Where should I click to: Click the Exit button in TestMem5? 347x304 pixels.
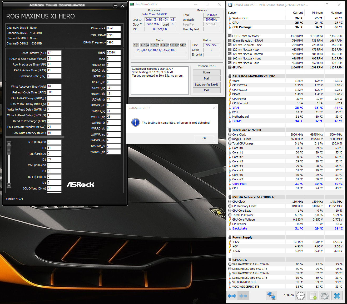click(x=207, y=90)
